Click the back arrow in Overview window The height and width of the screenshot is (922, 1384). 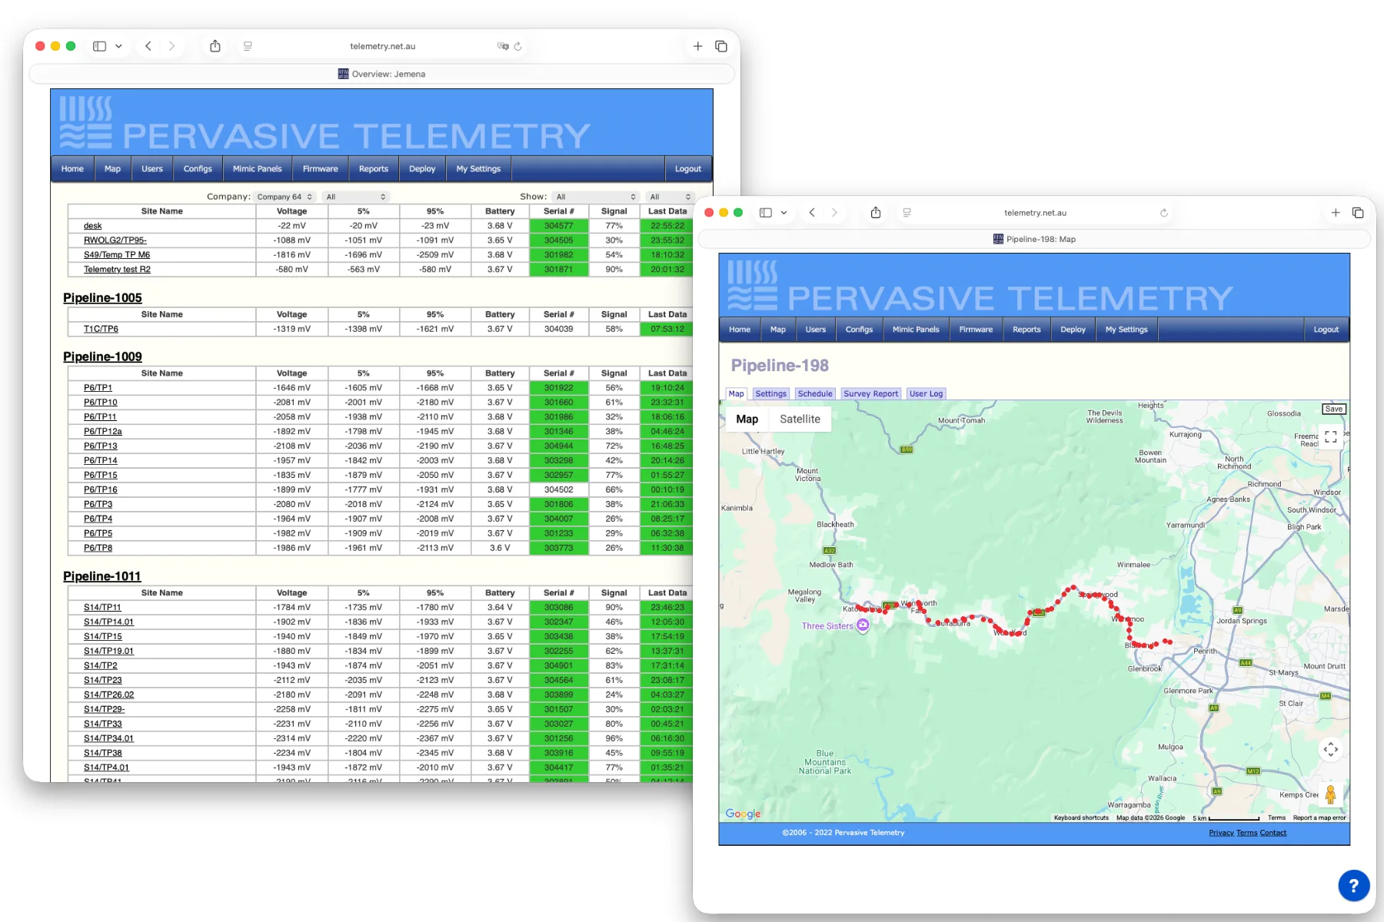click(x=148, y=46)
